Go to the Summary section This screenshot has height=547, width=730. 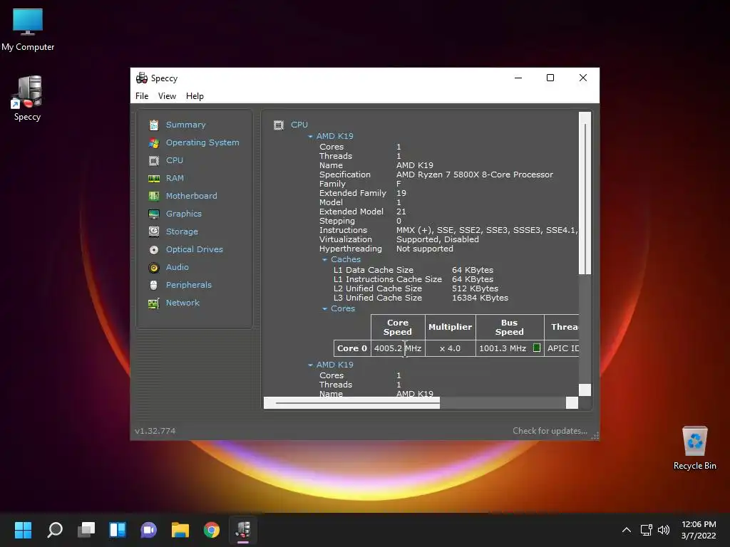[x=186, y=125]
